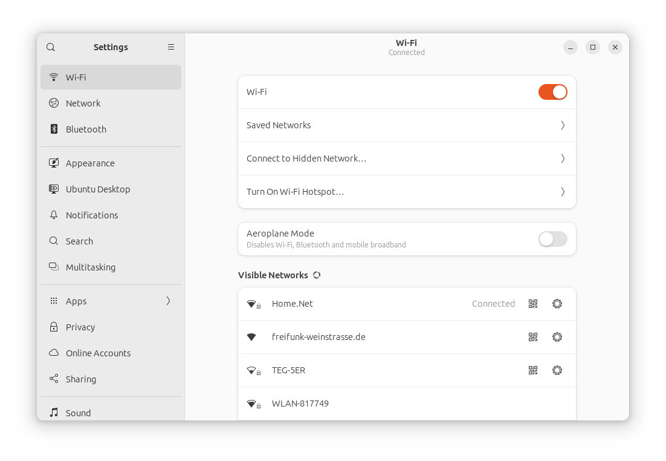
Task: Open Saved Networks list
Action: click(x=407, y=125)
